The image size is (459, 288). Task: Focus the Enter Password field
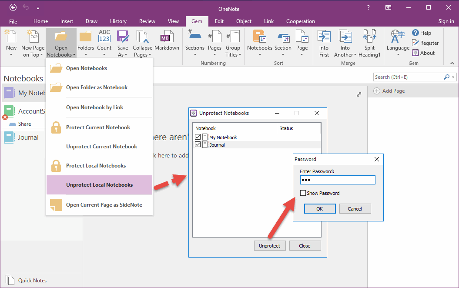coord(338,180)
